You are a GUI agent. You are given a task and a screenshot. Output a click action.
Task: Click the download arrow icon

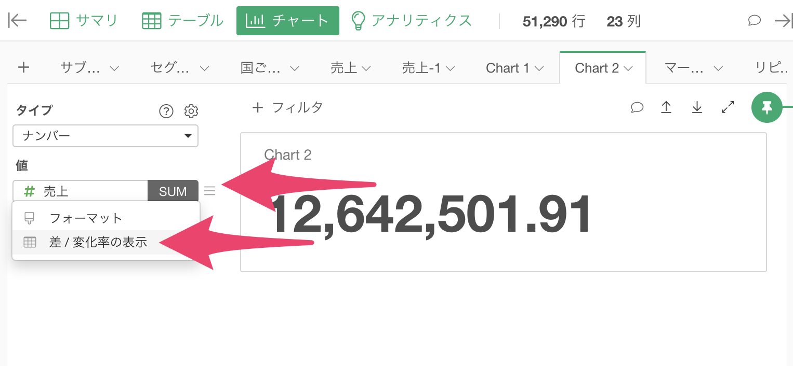[x=697, y=107]
